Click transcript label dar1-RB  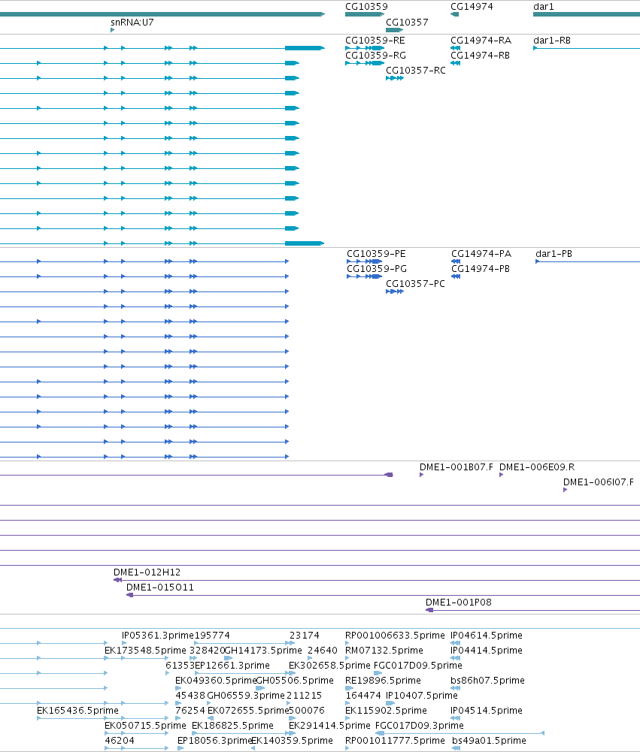pyautogui.click(x=552, y=41)
